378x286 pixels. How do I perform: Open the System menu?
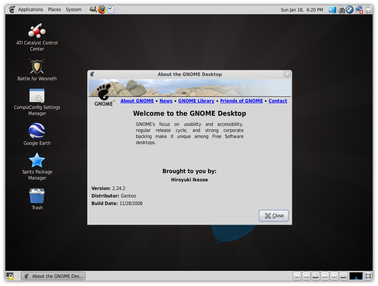[x=74, y=10]
